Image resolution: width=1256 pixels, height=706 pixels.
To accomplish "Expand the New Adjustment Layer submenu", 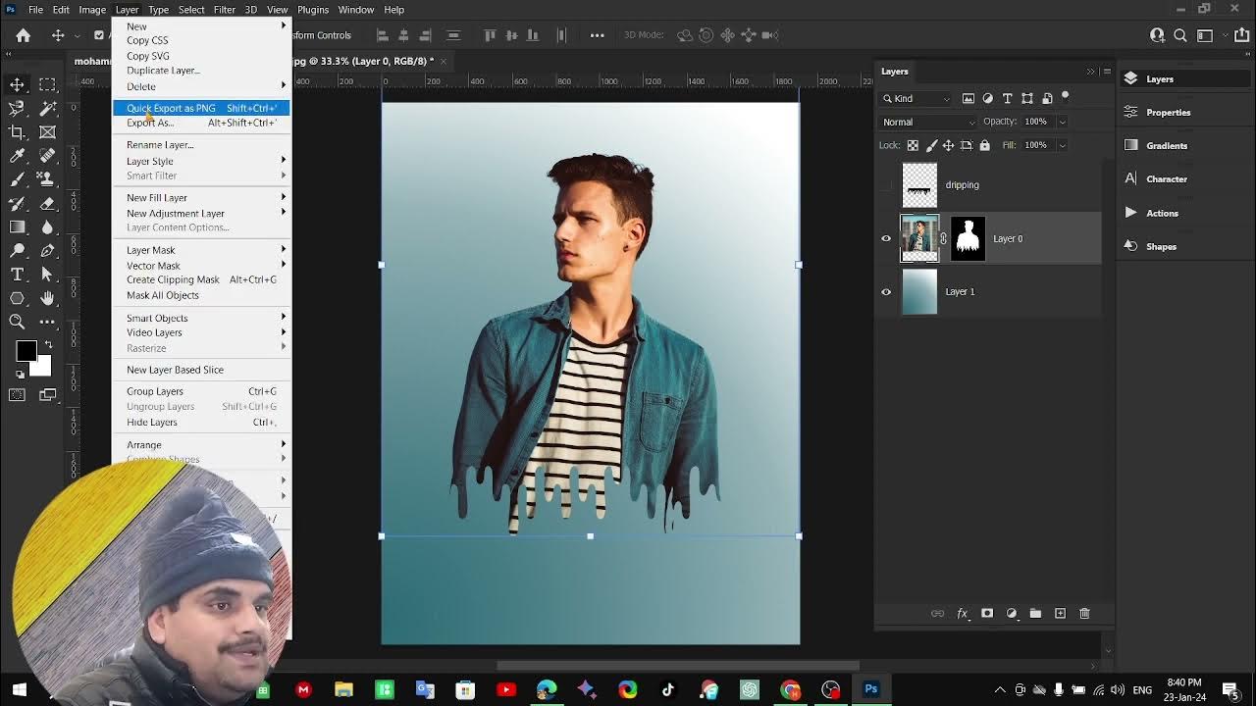I will pos(201,213).
